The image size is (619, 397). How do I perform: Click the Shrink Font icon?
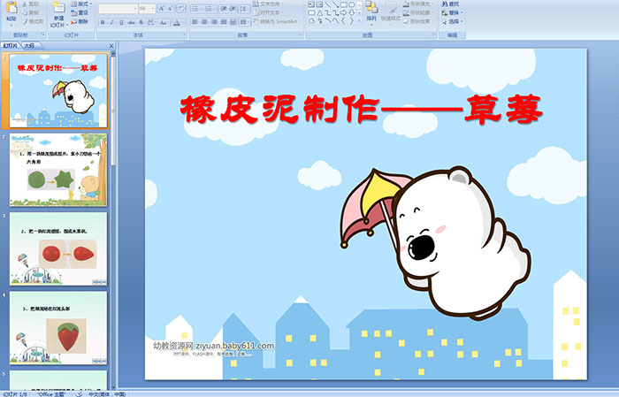coord(171,8)
